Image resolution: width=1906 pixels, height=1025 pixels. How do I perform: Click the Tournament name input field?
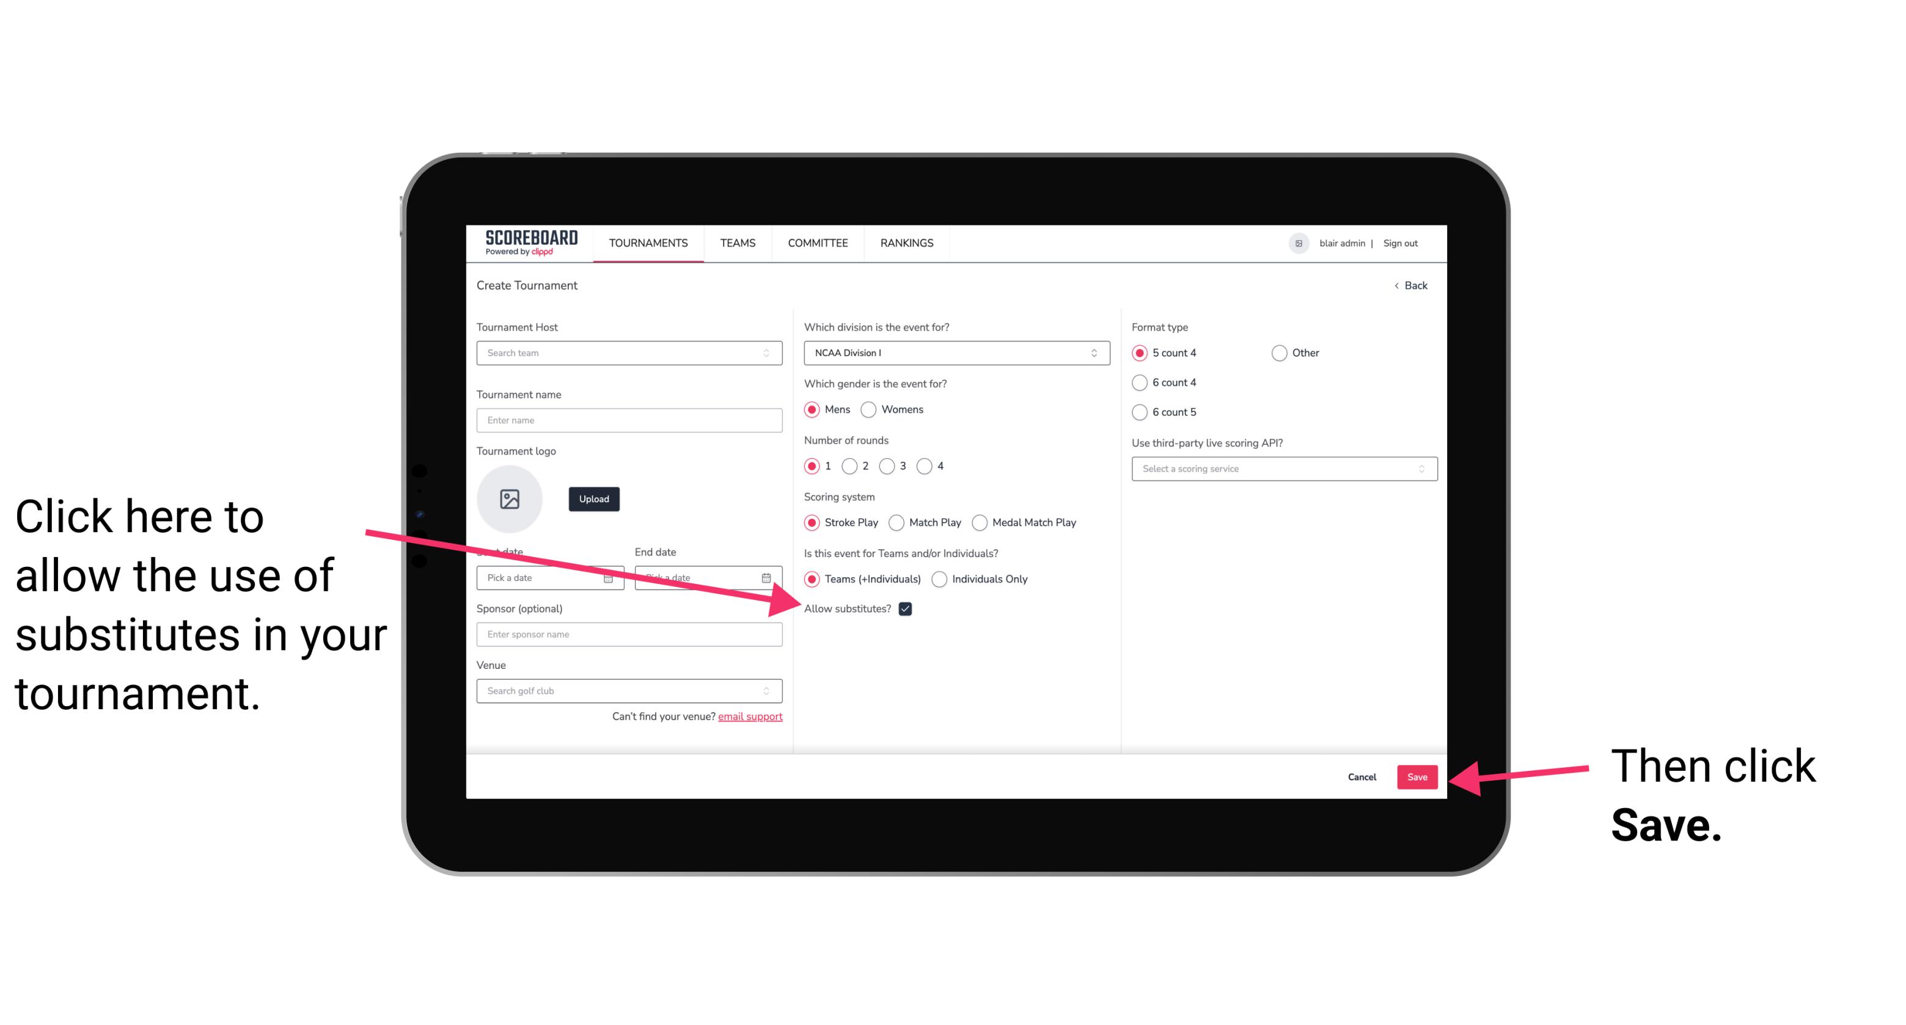pos(630,420)
